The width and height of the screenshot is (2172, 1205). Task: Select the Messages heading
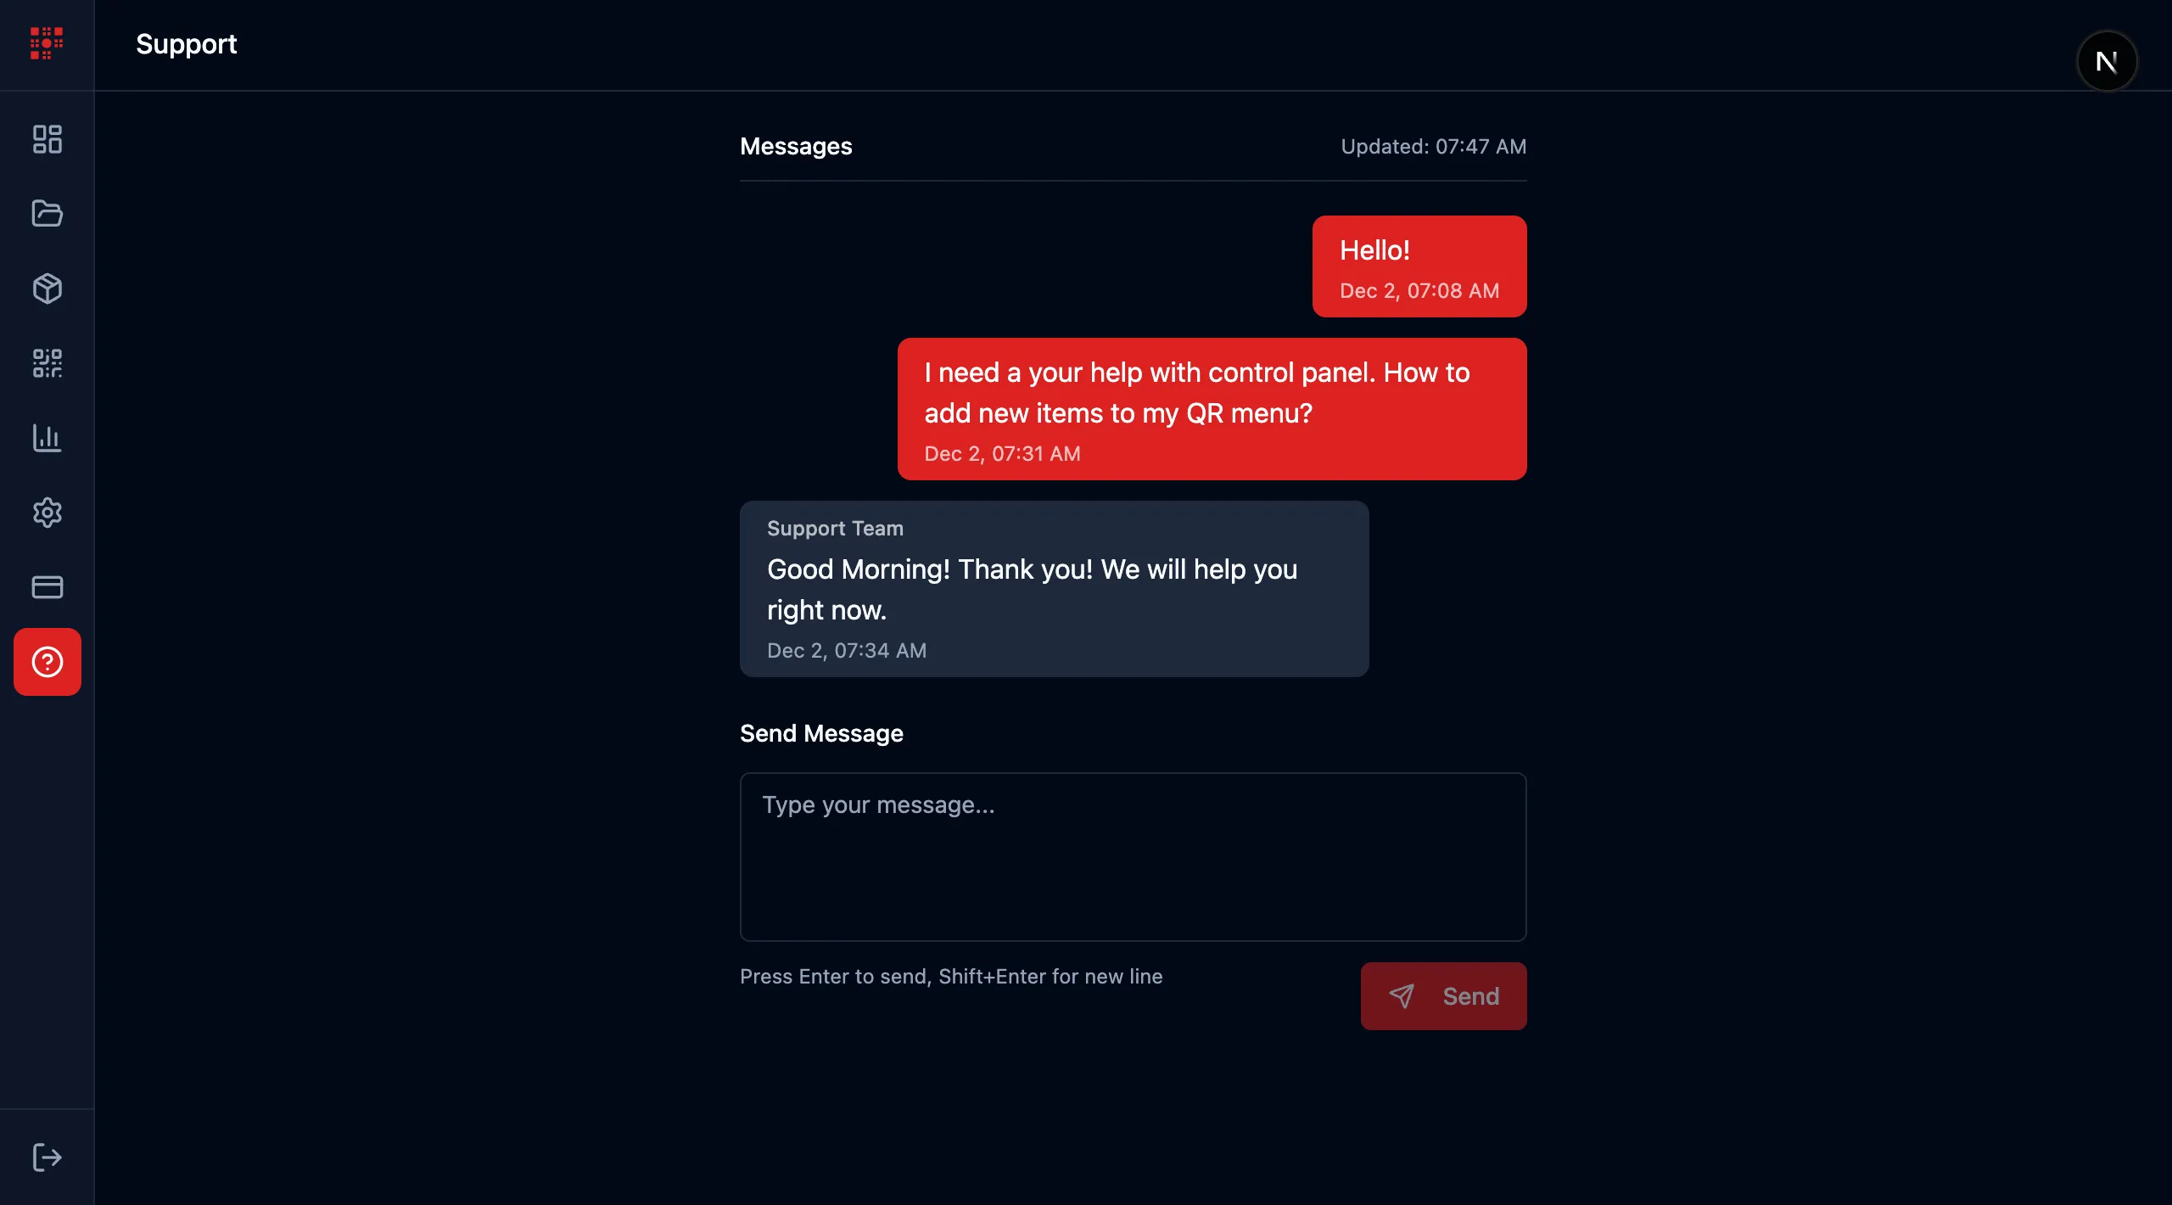[796, 146]
